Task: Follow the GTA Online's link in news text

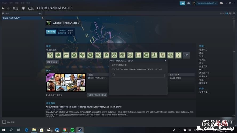Action: click(x=65, y=115)
